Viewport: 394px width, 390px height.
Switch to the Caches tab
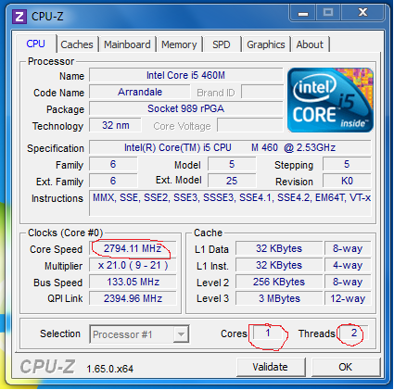[77, 44]
